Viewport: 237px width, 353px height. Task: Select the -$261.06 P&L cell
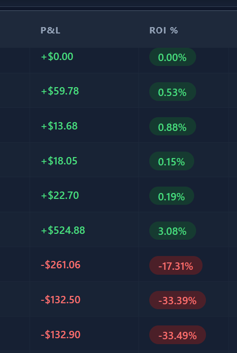[x=61, y=265]
